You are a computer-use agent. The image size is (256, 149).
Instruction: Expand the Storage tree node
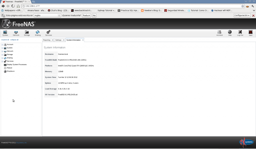(2, 55)
